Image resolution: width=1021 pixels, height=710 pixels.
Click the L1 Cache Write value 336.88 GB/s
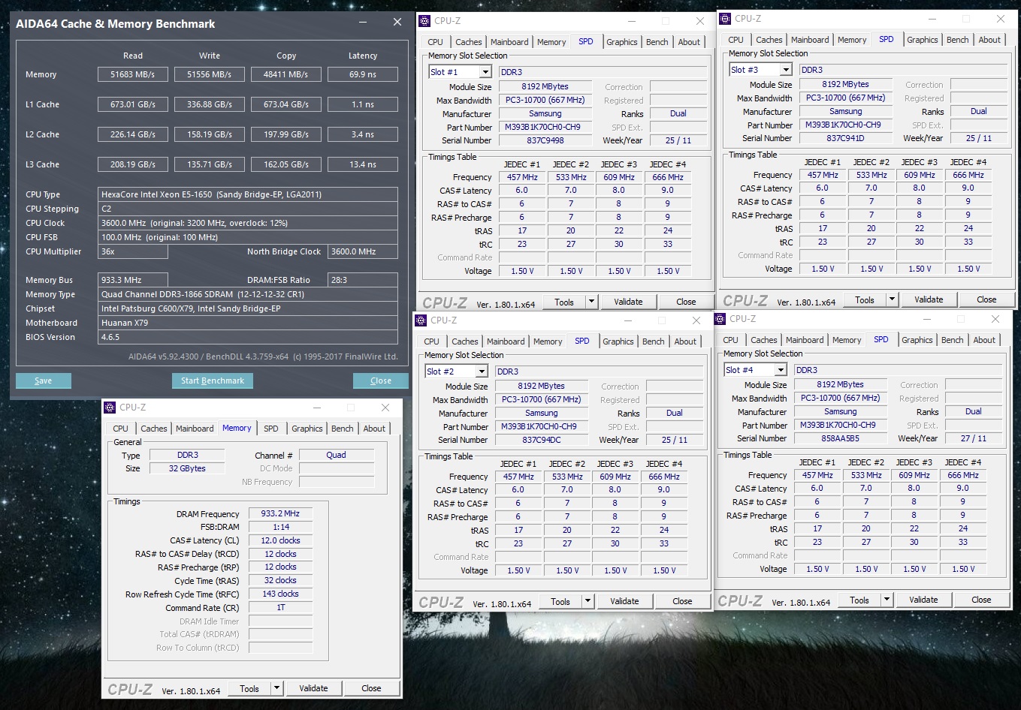click(210, 104)
